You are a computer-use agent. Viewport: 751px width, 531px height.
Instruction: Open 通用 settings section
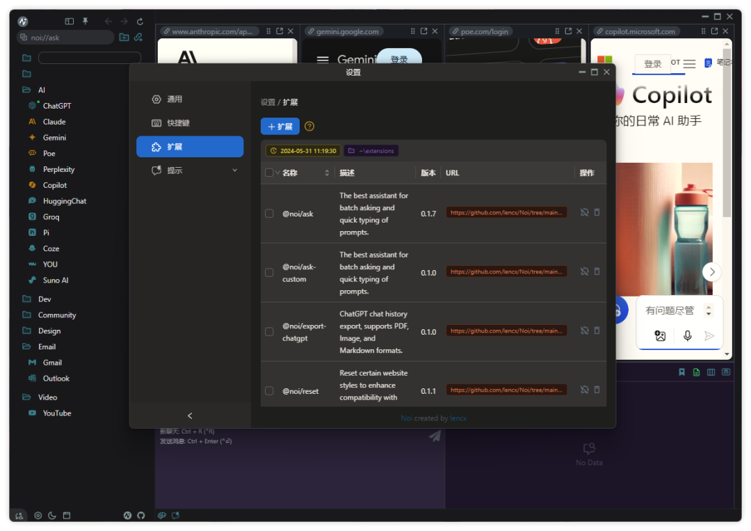(x=190, y=100)
